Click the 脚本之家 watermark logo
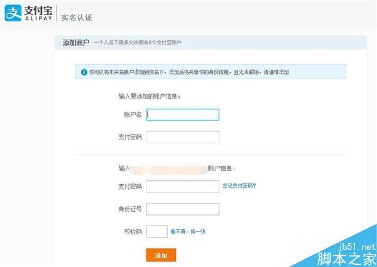Screen dimensions: 377x267 347,258
